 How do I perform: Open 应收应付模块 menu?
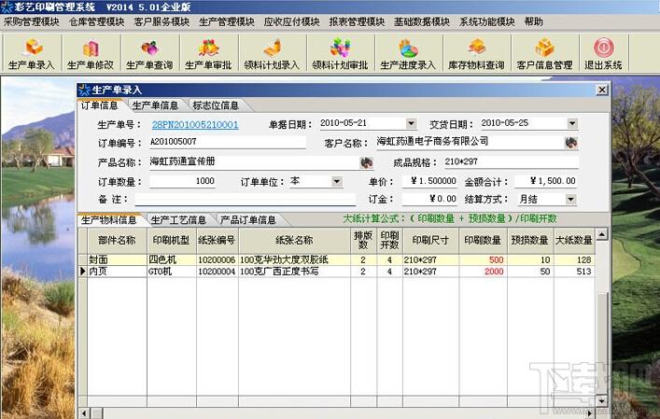pyautogui.click(x=291, y=21)
